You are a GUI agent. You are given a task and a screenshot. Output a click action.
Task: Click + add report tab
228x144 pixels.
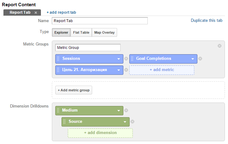click(x=61, y=12)
